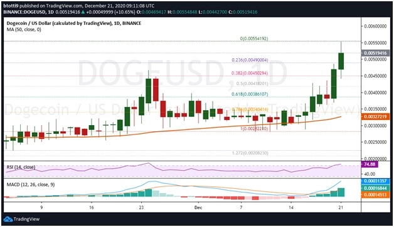Click the date label 16 on the time axis
The image size is (394, 227).
tap(91, 208)
